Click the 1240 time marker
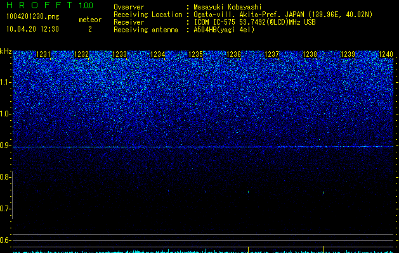This screenshot has height=253, width=399. [386, 54]
